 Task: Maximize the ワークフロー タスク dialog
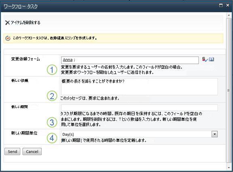[221, 6]
